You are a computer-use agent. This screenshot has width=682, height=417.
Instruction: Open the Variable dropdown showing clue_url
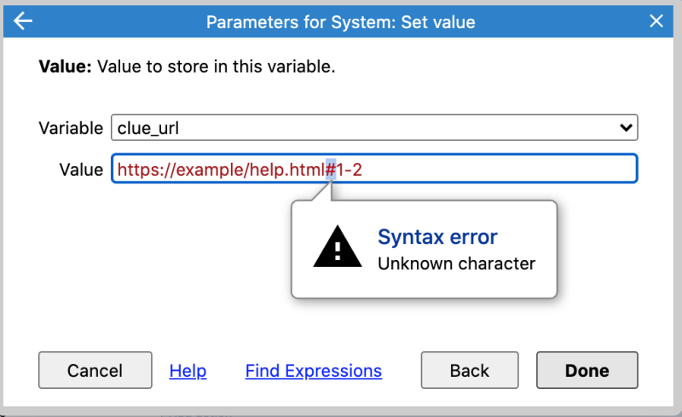(374, 128)
